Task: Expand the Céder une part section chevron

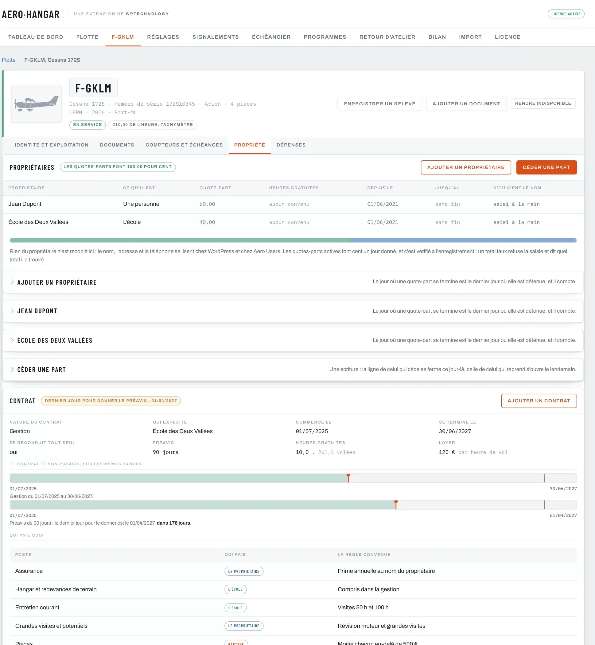Action: tap(12, 369)
